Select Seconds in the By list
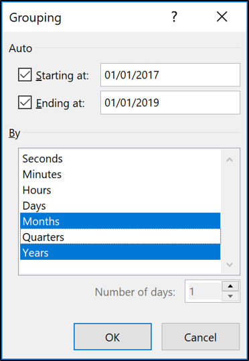The image size is (249, 361). point(120,159)
